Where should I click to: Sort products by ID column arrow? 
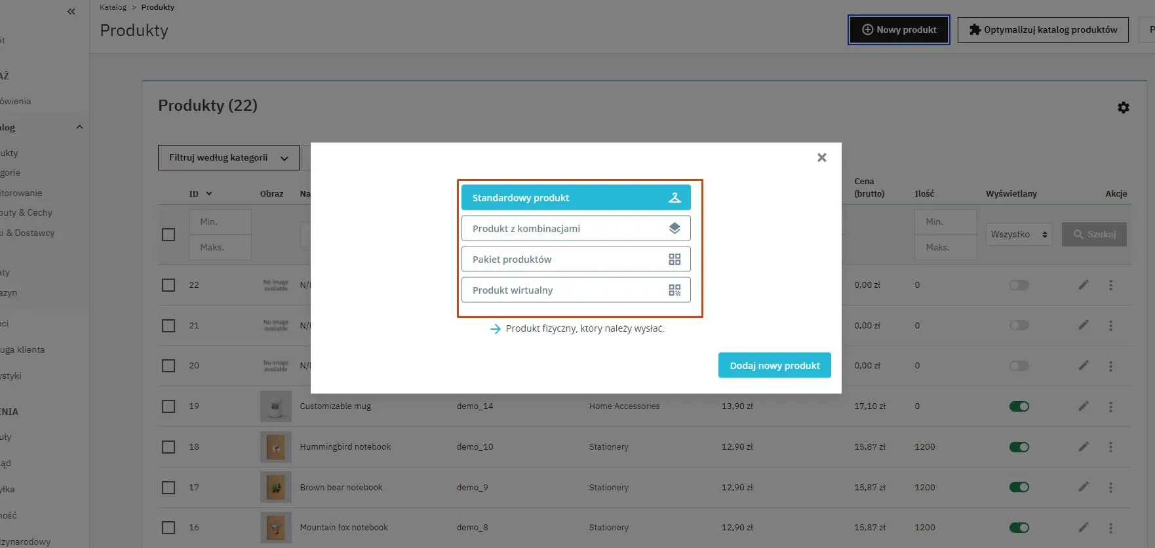(x=209, y=194)
